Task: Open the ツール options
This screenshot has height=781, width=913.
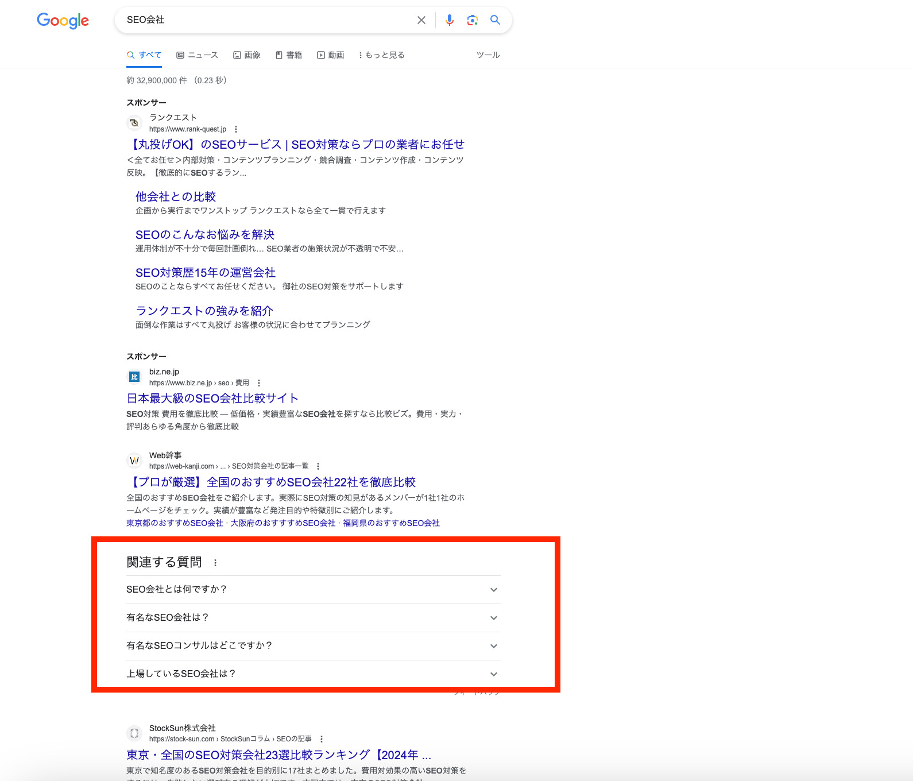Action: tap(488, 55)
